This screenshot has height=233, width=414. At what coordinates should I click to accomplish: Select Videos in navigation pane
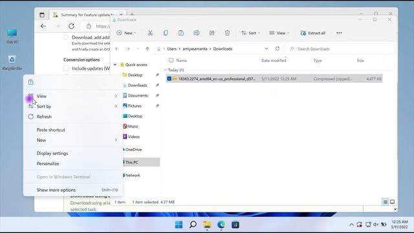point(134,137)
